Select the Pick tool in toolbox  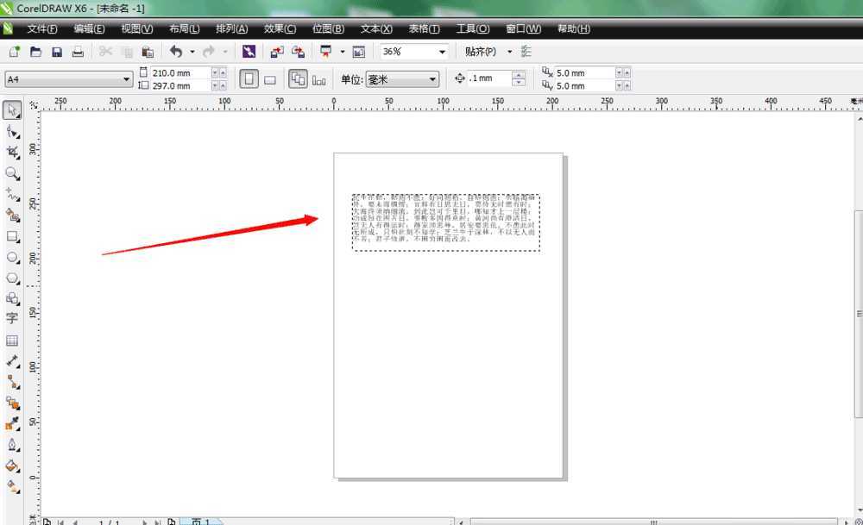point(12,110)
